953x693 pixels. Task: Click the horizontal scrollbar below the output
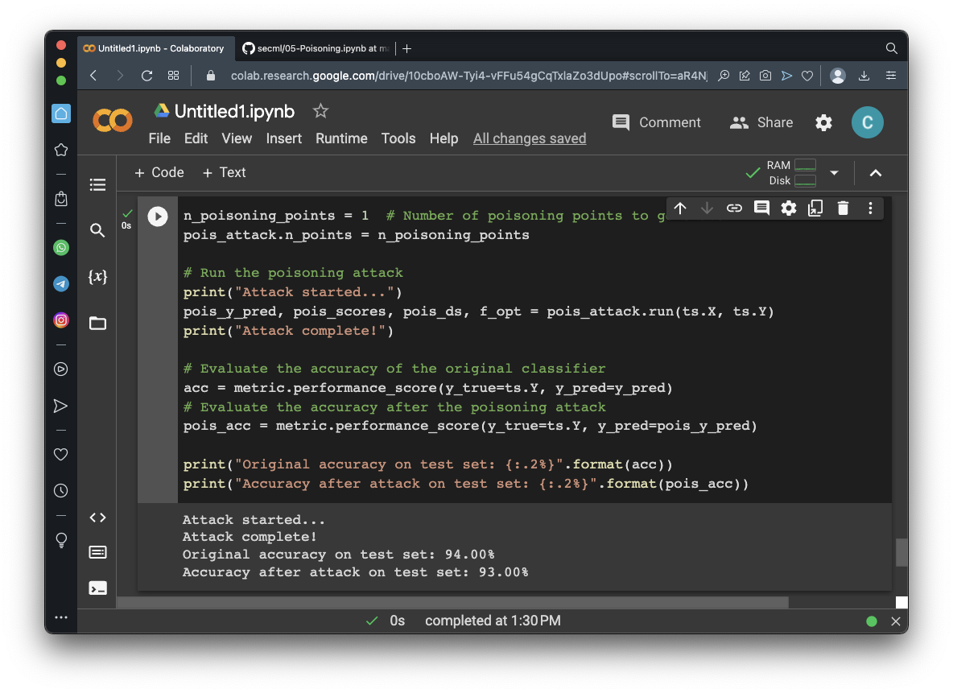point(452,602)
